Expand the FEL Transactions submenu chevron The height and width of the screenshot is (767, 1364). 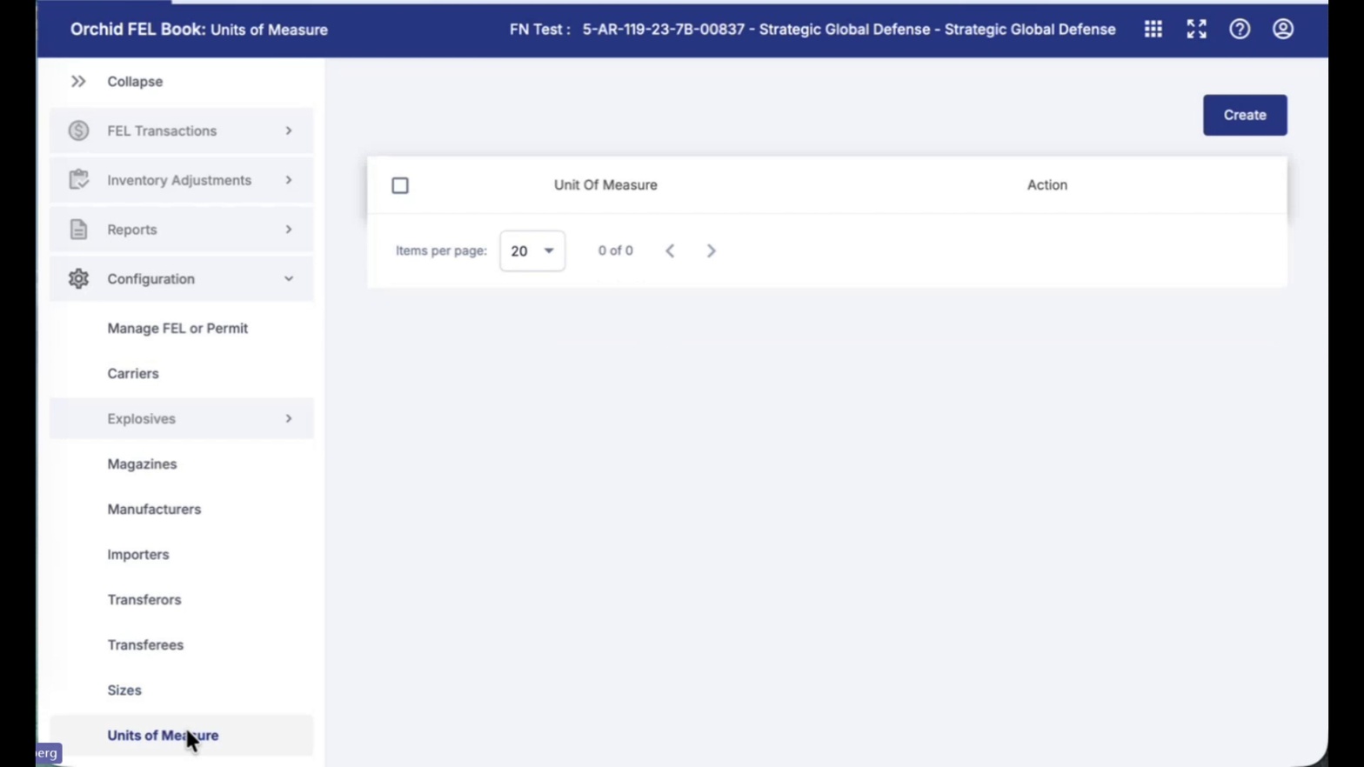(289, 130)
